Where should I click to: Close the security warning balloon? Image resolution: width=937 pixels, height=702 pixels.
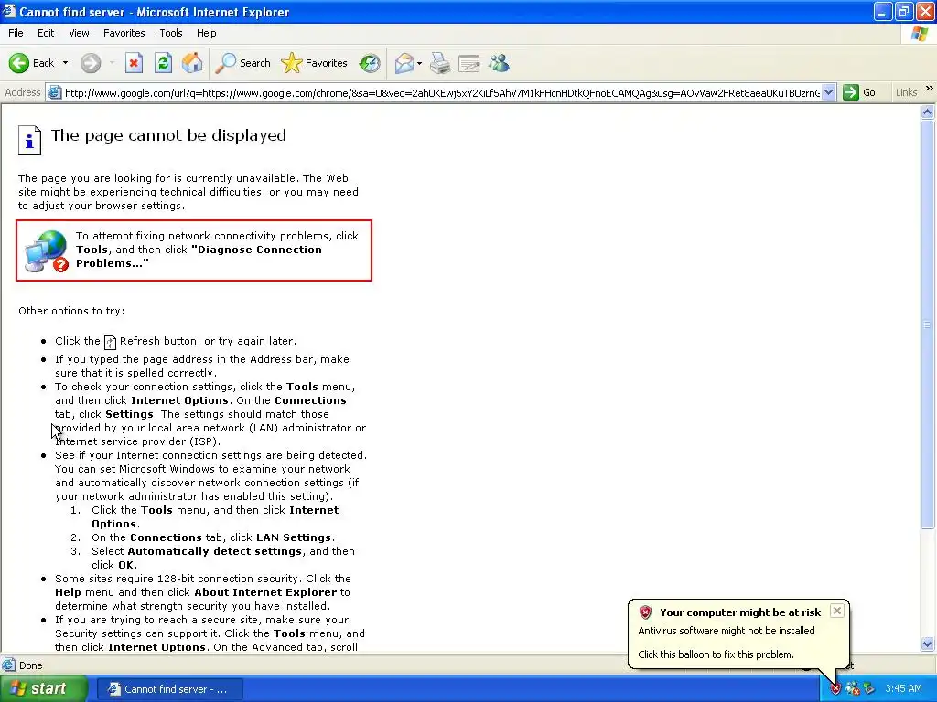[x=837, y=611]
